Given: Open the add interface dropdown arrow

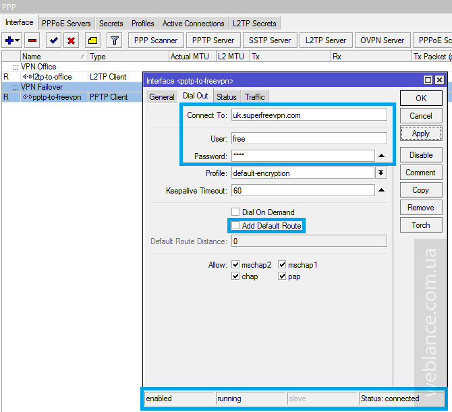Looking at the screenshot, I should 18,40.
